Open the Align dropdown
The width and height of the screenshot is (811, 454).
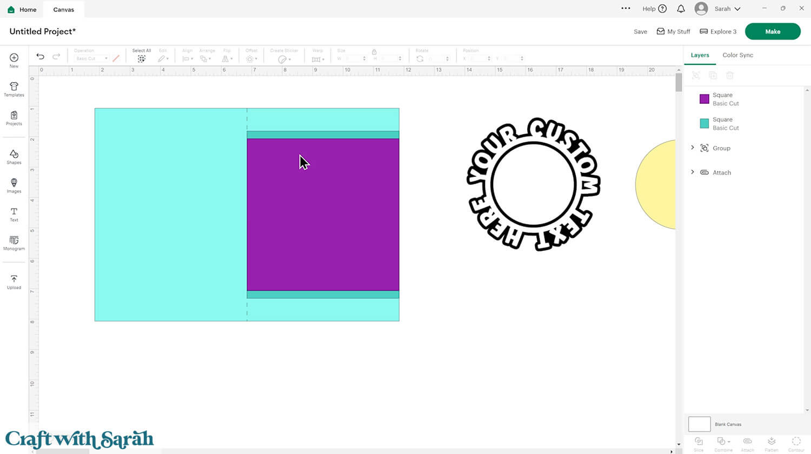188,58
